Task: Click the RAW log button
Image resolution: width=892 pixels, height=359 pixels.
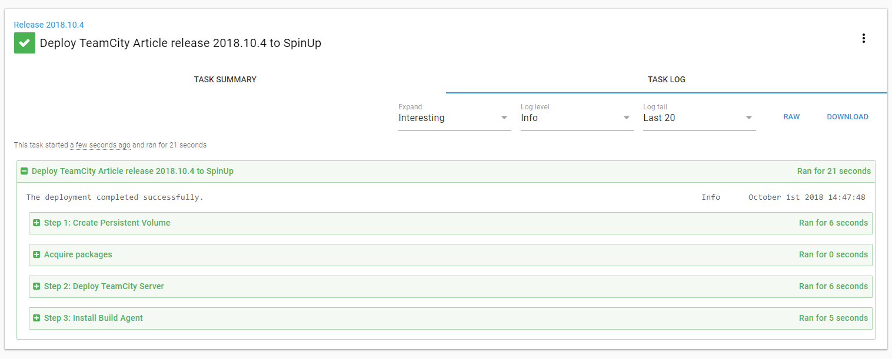Action: tap(791, 117)
